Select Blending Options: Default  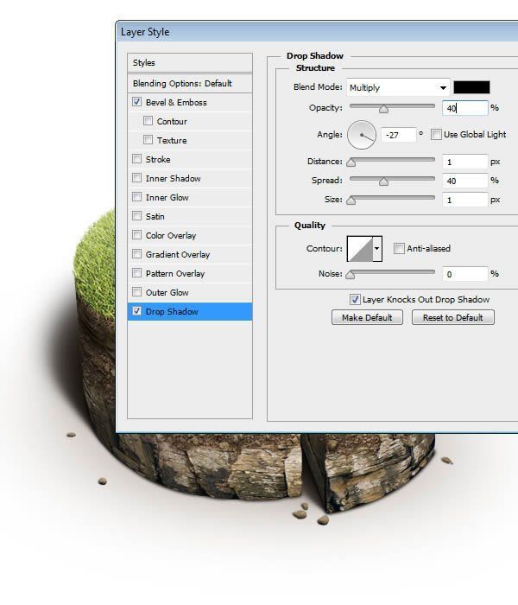pos(190,83)
